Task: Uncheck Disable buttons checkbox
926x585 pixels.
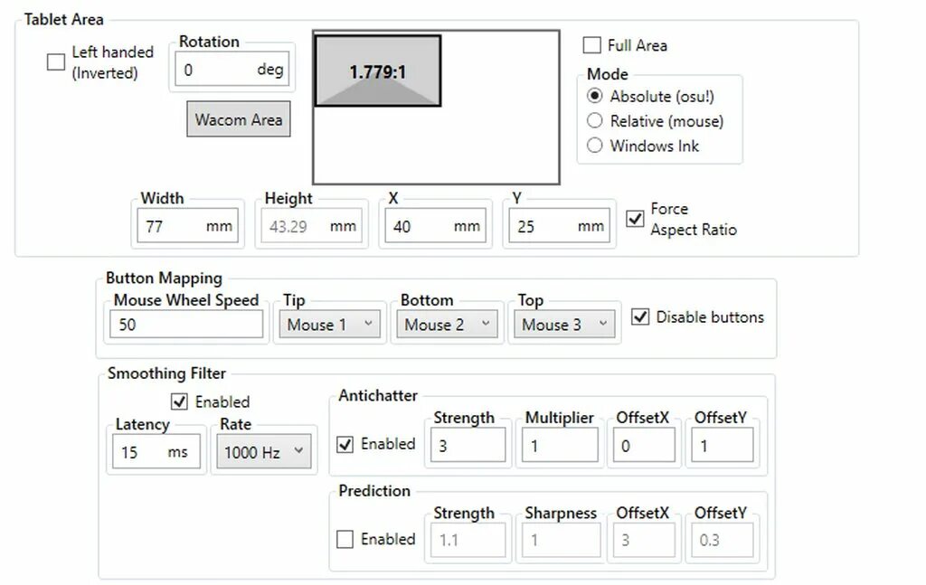Action: [x=640, y=317]
